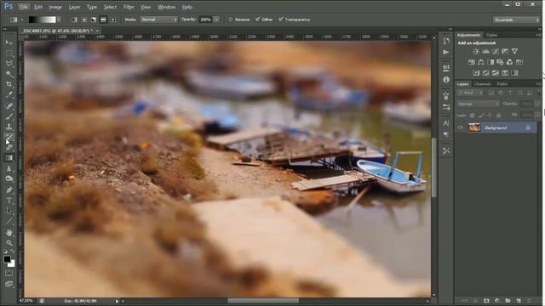Add a Color Balance adjustment
Viewport: 545px width, 306px height.
point(480,62)
